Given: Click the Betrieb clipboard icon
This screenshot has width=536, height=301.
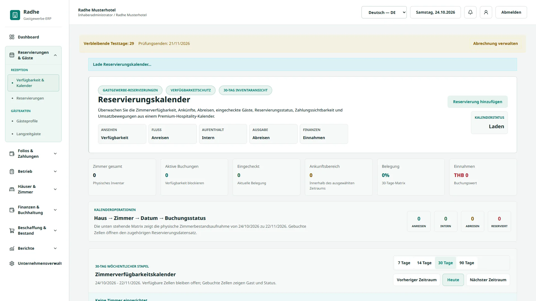Looking at the screenshot, I should [12, 171].
